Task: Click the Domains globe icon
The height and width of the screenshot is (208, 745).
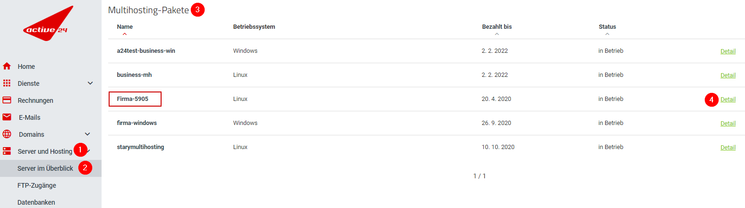Action: tap(7, 134)
